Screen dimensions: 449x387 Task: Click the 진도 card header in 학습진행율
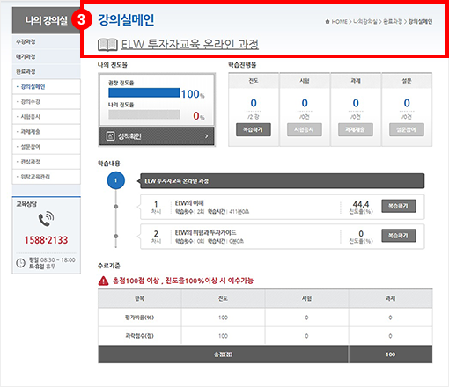pyautogui.click(x=254, y=81)
